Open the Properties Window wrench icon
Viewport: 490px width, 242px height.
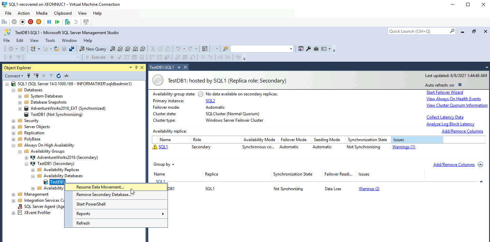[x=308, y=49]
